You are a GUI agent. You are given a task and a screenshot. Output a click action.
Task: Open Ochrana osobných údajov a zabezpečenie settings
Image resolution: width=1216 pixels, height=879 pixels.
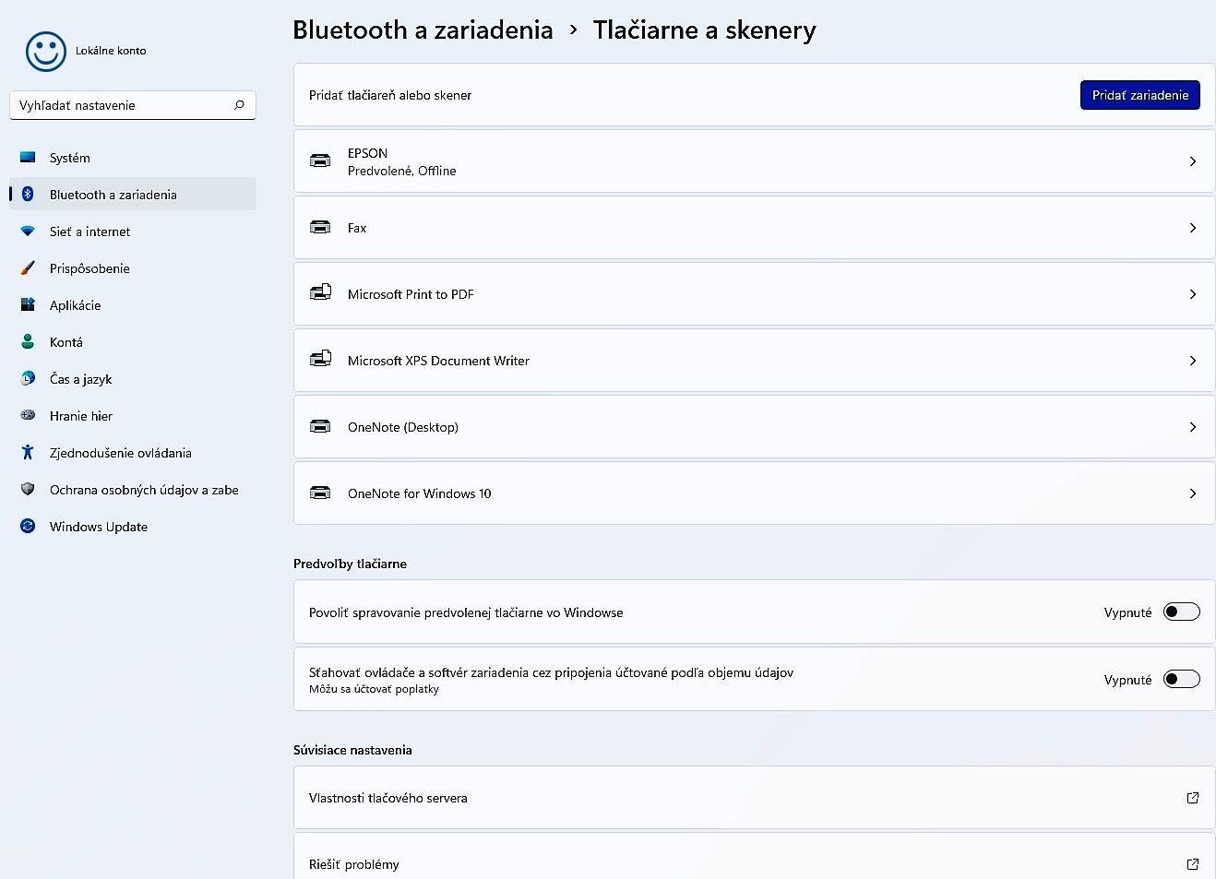pos(133,490)
